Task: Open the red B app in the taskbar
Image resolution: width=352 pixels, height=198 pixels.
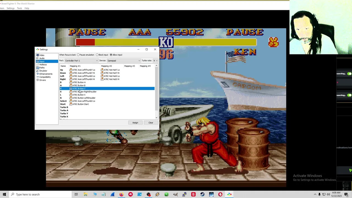Action: click(193, 194)
